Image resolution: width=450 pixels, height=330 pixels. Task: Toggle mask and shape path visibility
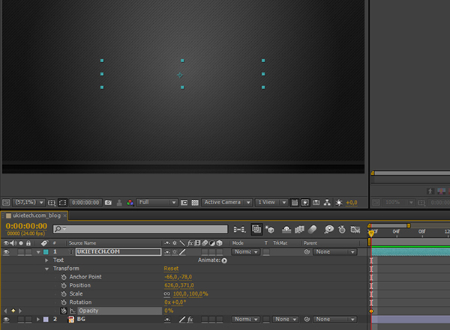[62, 203]
